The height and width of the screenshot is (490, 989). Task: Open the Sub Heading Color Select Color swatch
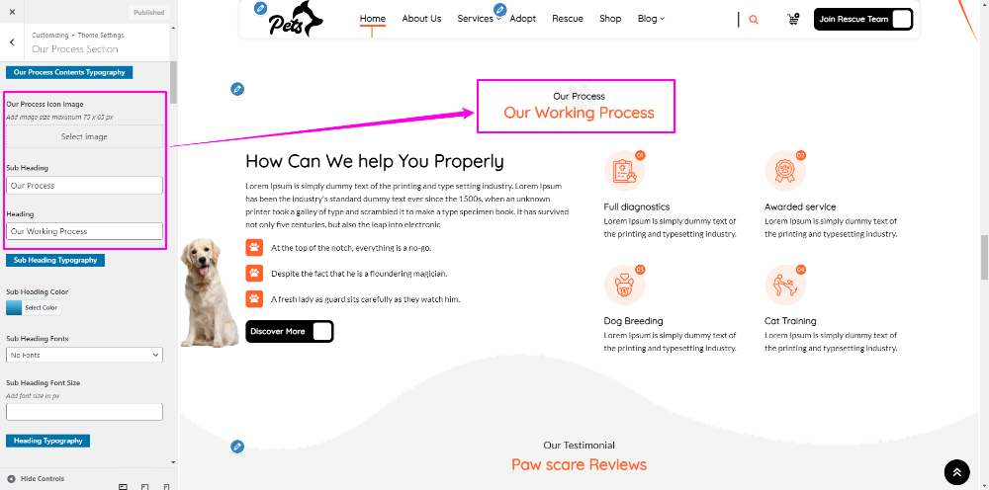coord(34,307)
